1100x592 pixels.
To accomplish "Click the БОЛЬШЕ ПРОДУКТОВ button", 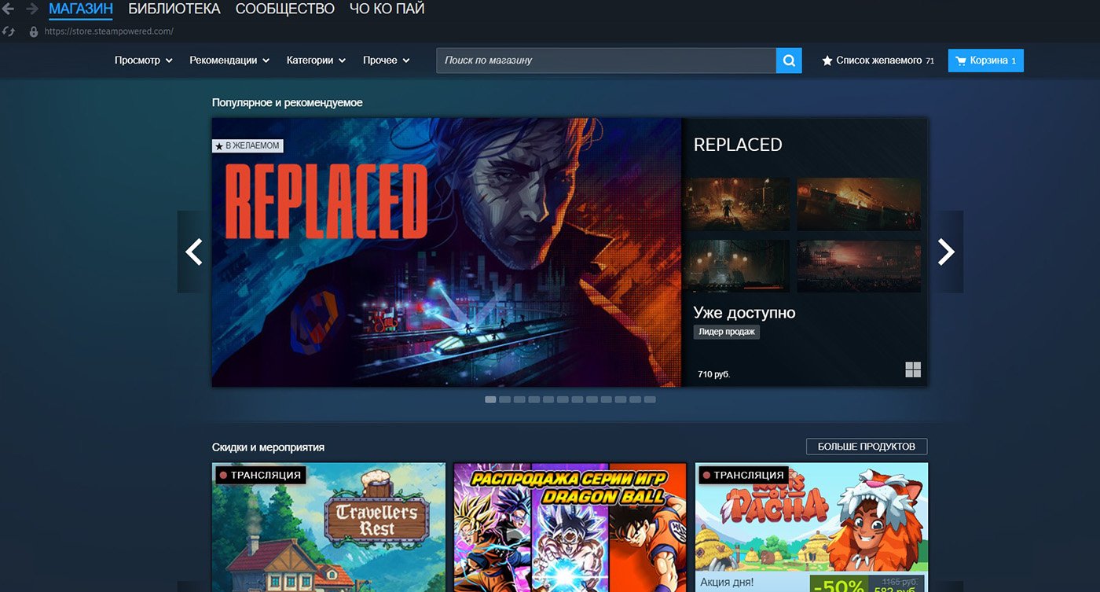I will (866, 446).
